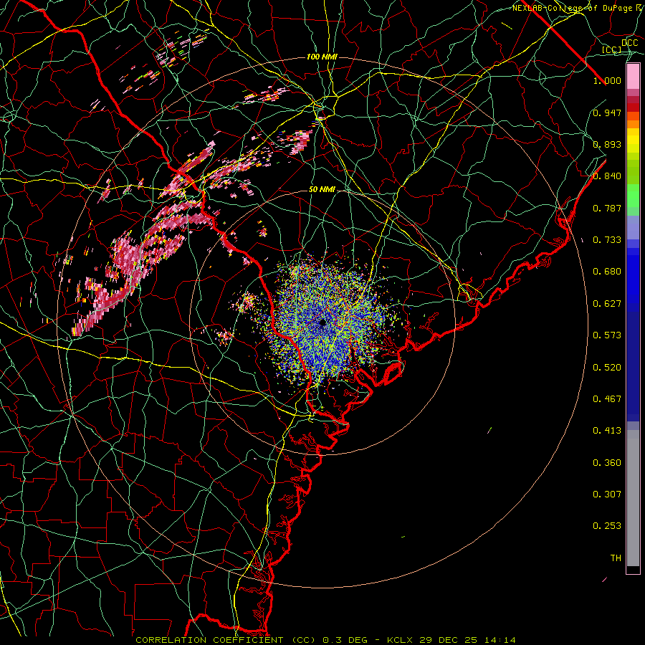Click the 0.840 scale value
645x645 pixels.
click(607, 176)
